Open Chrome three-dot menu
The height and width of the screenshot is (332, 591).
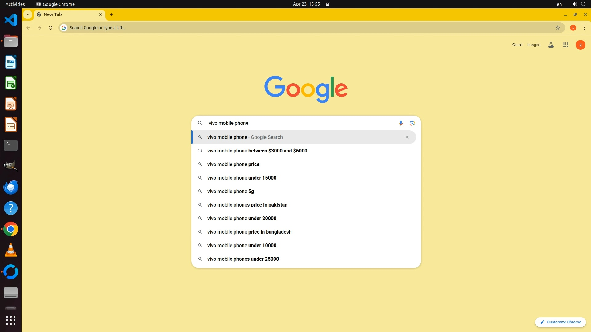pyautogui.click(x=584, y=28)
